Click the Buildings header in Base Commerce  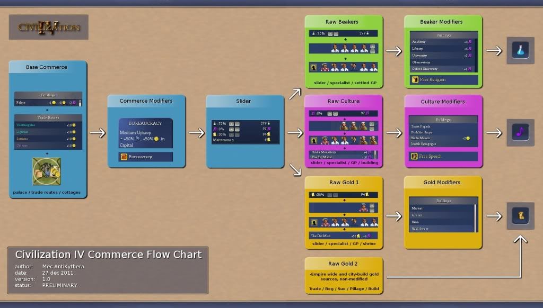pyautogui.click(x=48, y=95)
